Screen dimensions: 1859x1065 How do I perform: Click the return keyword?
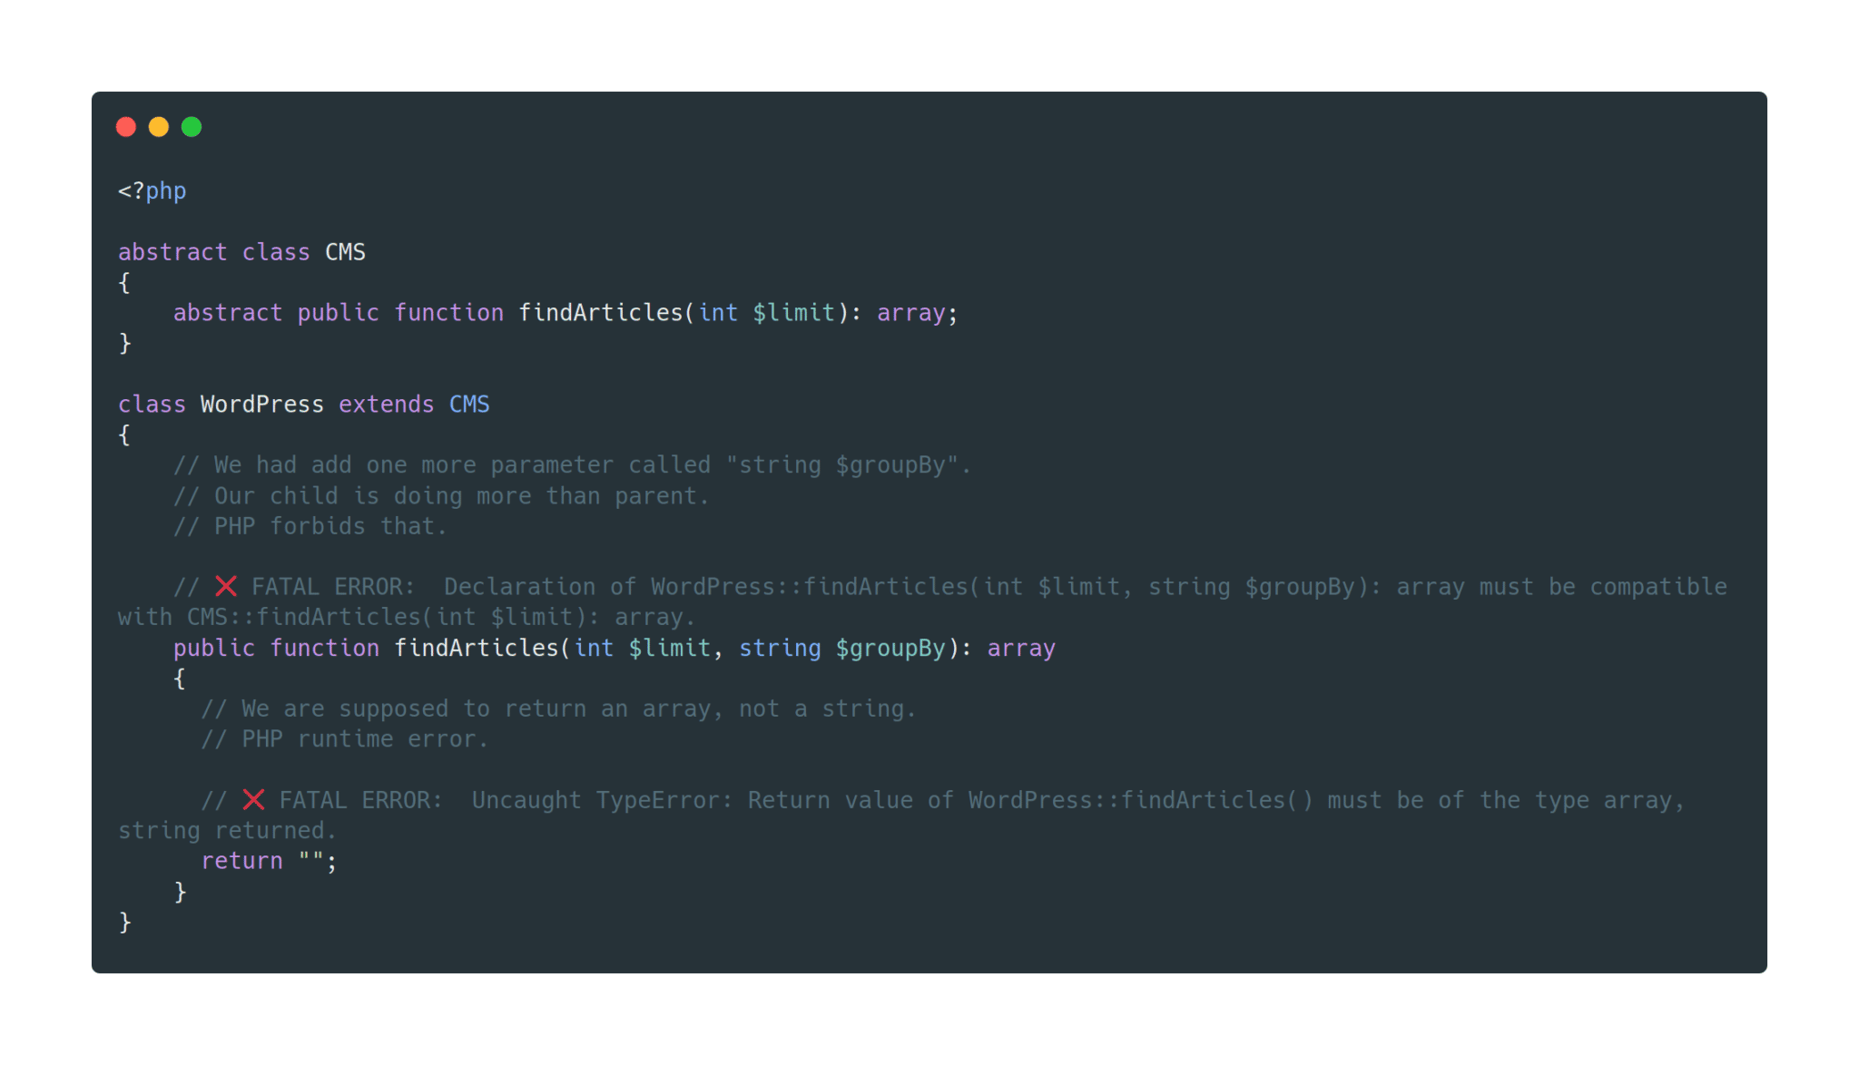coord(241,861)
